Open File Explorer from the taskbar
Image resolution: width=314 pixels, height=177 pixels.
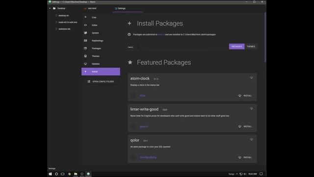76,174
